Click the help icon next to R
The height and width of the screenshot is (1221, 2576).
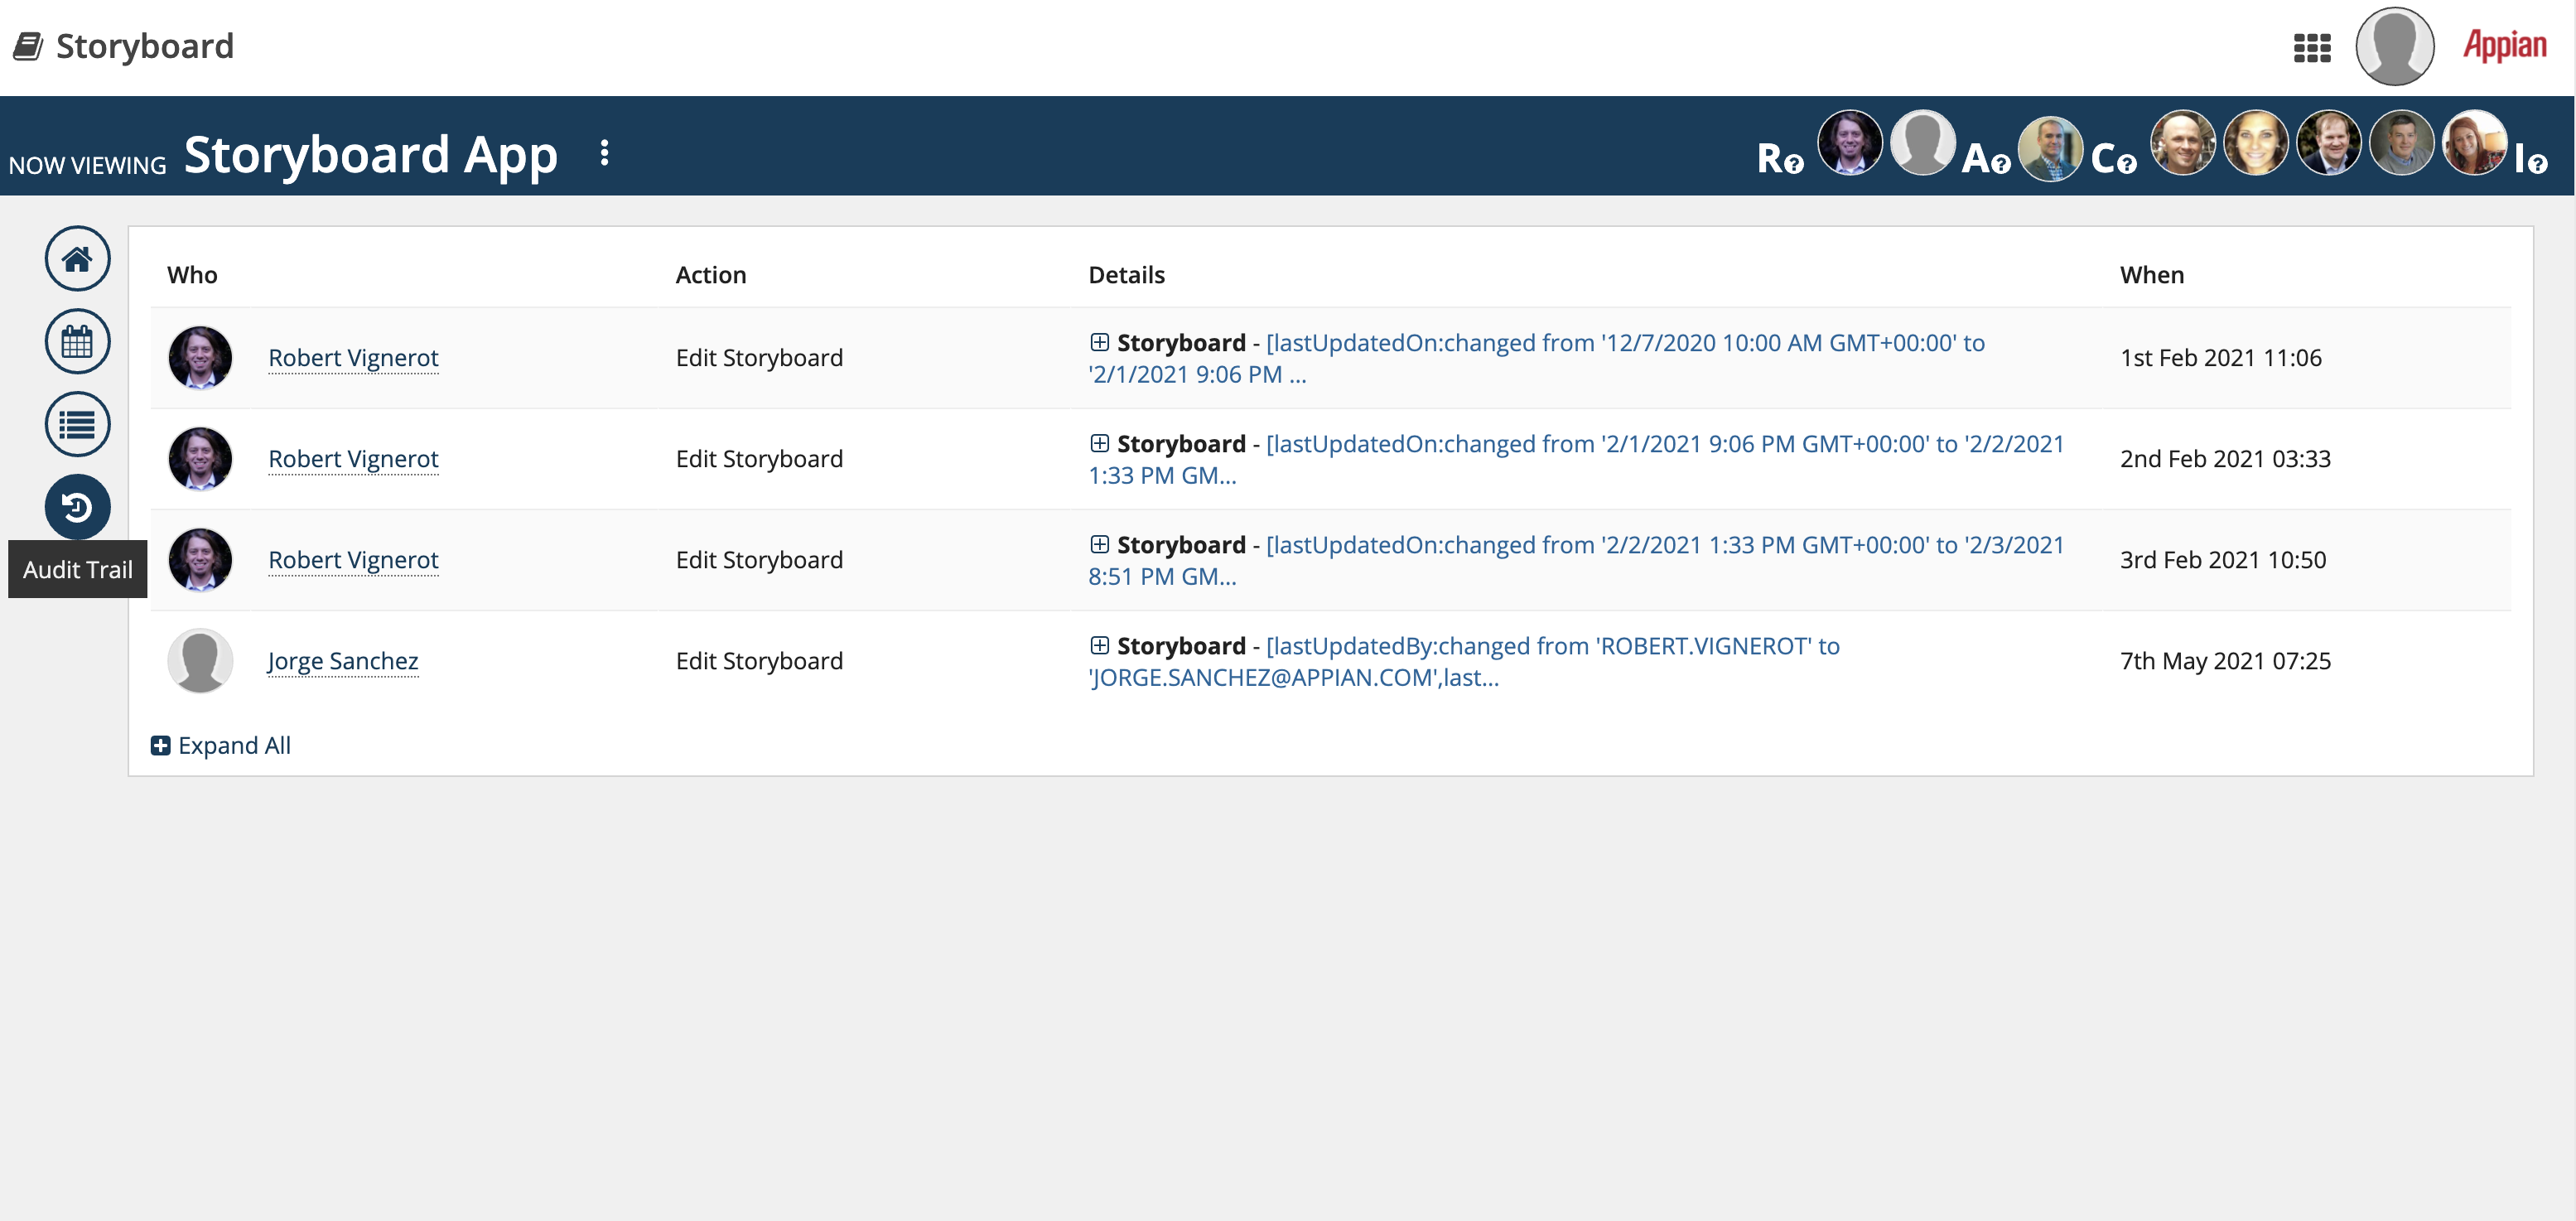tap(1794, 164)
